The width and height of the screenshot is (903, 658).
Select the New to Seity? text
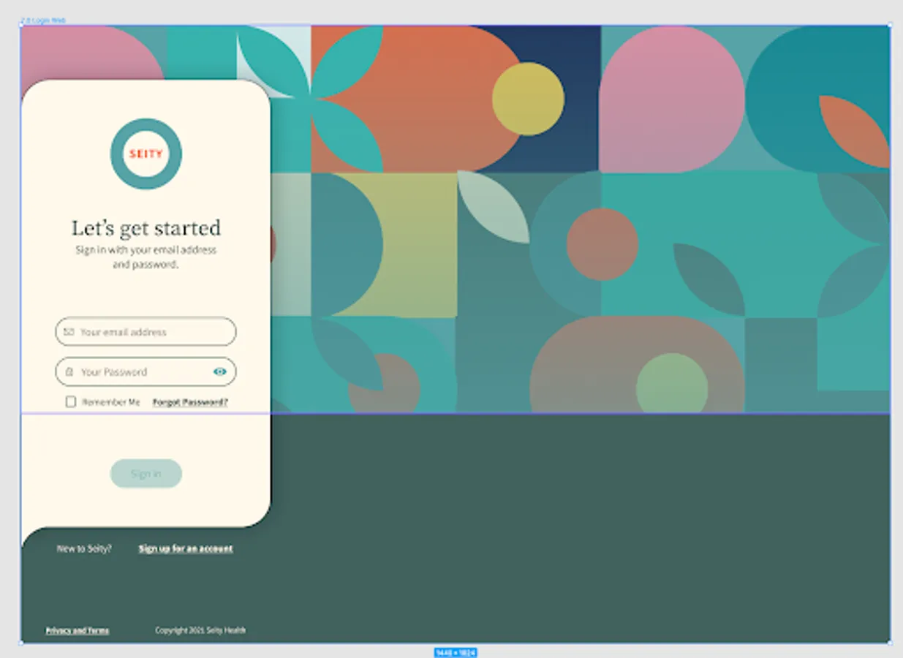coord(84,548)
